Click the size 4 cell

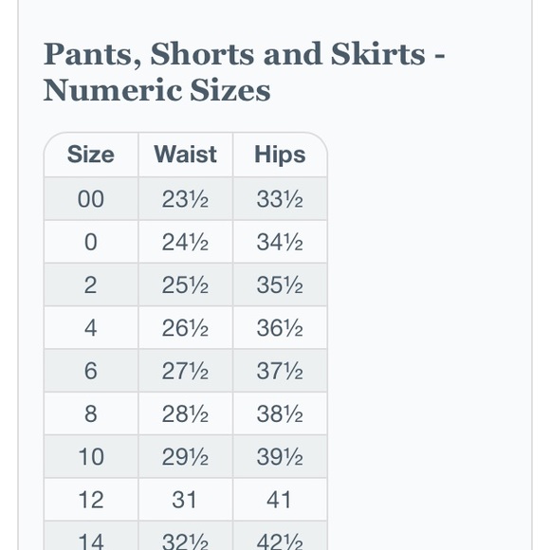pyautogui.click(x=91, y=328)
